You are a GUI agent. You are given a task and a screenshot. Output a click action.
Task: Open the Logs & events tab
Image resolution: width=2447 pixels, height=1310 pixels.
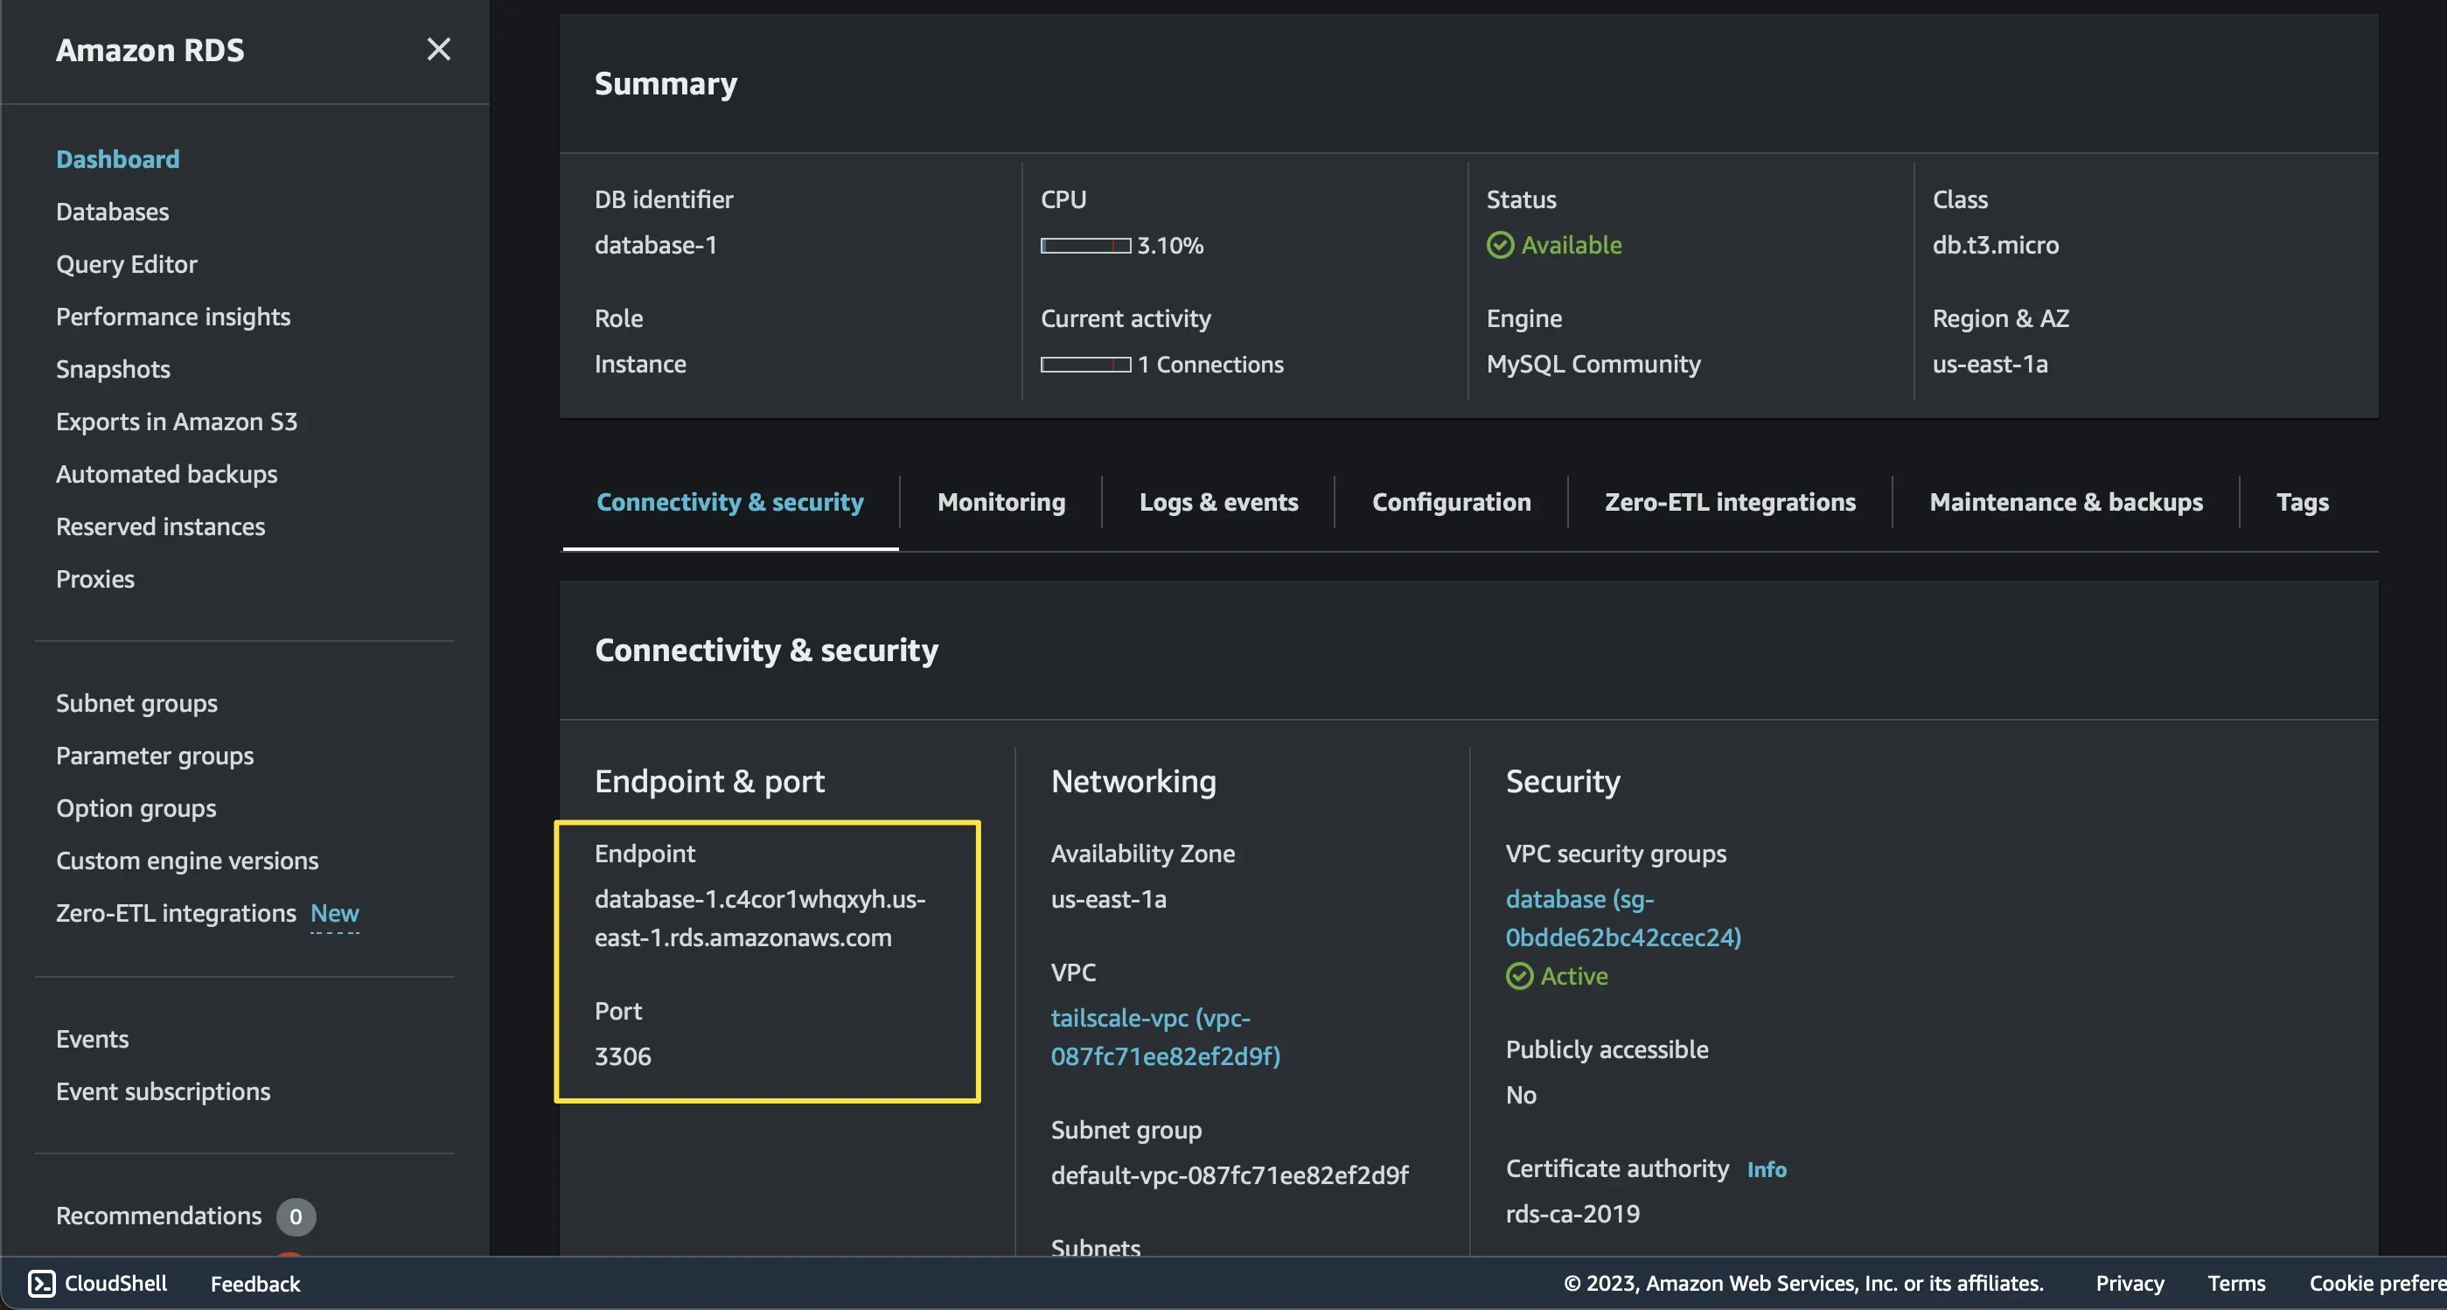(x=1217, y=502)
